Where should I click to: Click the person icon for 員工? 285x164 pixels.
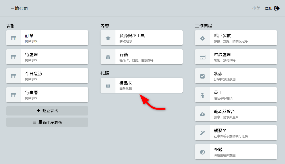coord(202,95)
